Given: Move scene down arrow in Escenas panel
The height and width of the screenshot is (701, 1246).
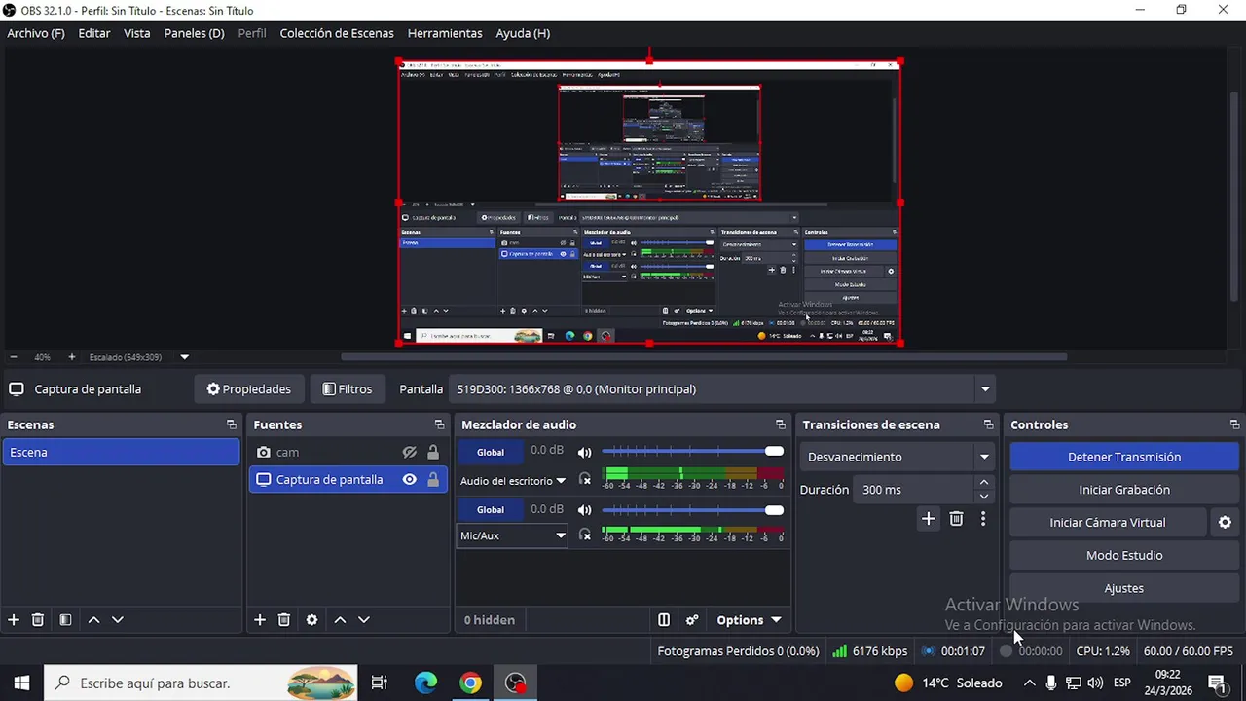Looking at the screenshot, I should tap(118, 620).
